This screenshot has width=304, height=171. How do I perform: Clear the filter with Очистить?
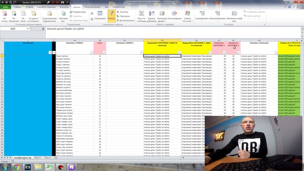click(x=123, y=12)
